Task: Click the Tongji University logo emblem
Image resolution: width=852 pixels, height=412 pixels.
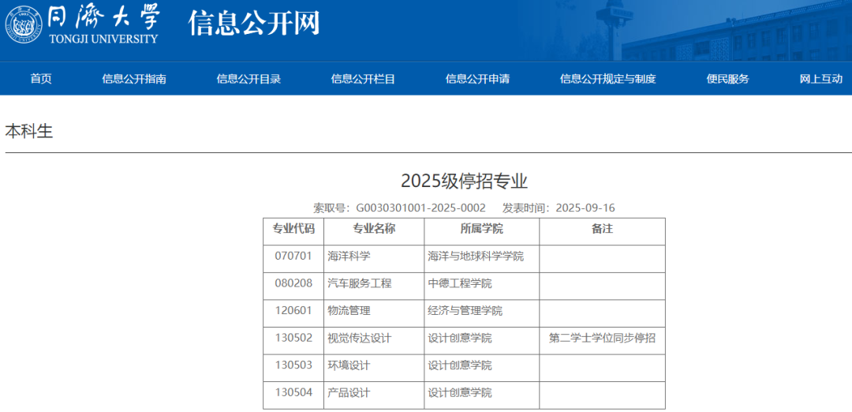Action: 23,24
